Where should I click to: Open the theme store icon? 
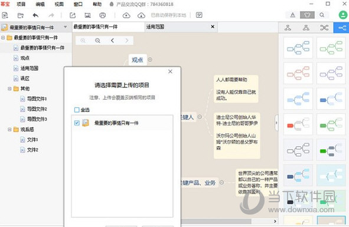(x=307, y=15)
